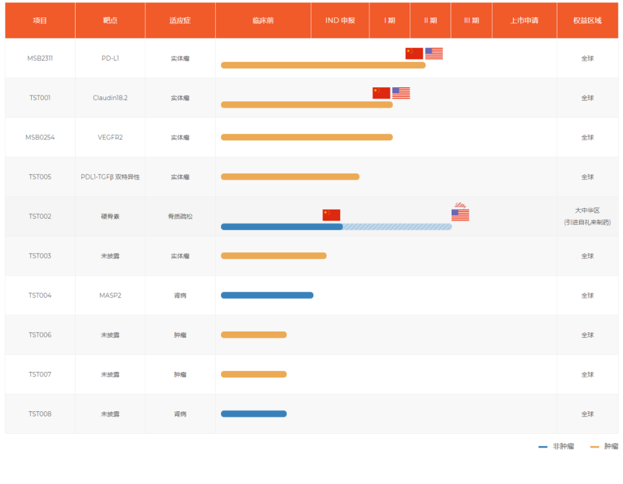Click the hatched segment of TST002 bar
This screenshot has height=484, width=623.
click(397, 226)
